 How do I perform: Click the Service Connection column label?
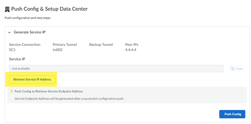(25, 45)
